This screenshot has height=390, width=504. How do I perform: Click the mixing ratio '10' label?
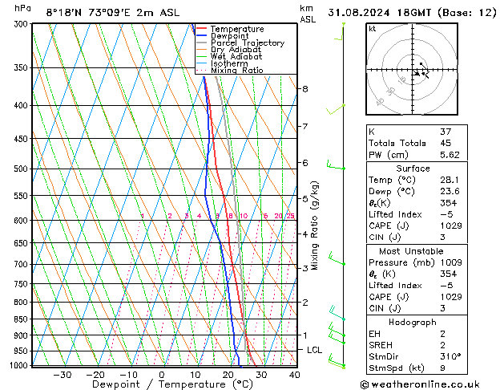[x=244, y=216]
